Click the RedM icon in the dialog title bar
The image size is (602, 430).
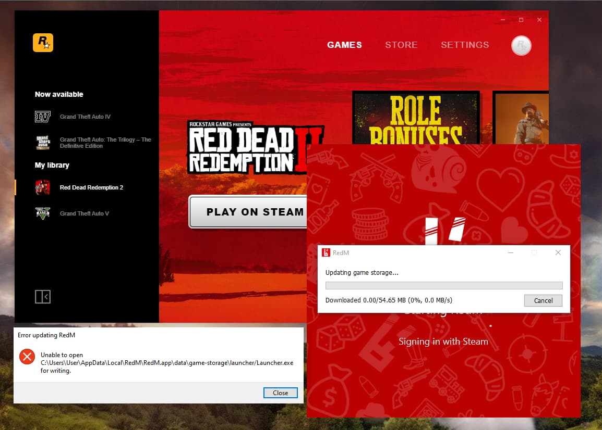pos(327,252)
